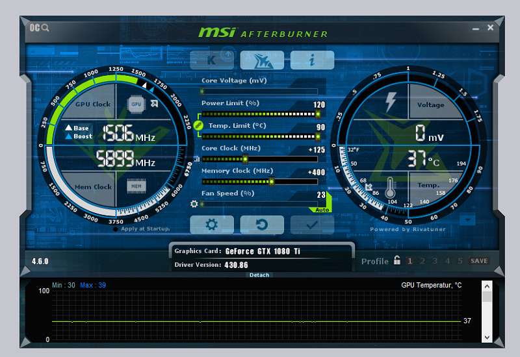Select profile slot 3
This screenshot has width=520, height=357.
(x=435, y=261)
